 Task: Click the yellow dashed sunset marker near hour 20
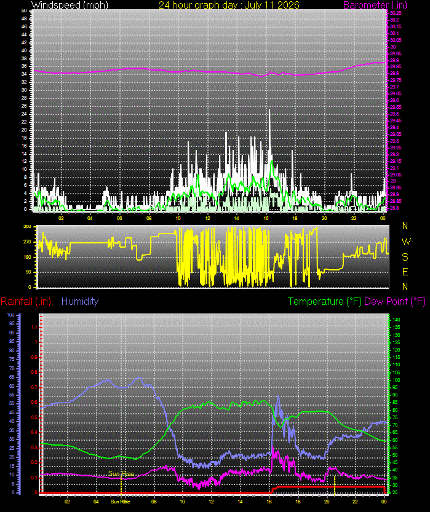coord(335,486)
